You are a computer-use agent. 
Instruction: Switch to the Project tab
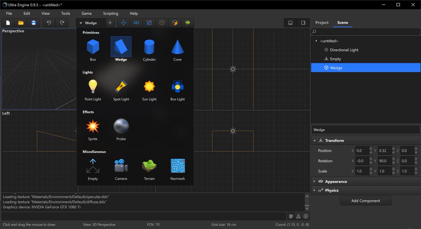pyautogui.click(x=322, y=22)
